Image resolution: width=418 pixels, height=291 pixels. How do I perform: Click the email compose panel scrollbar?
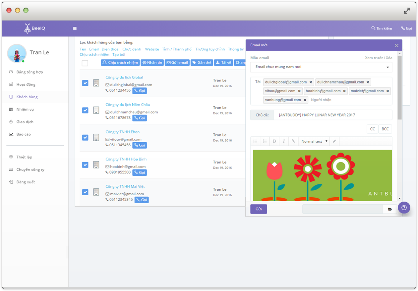(399, 88)
